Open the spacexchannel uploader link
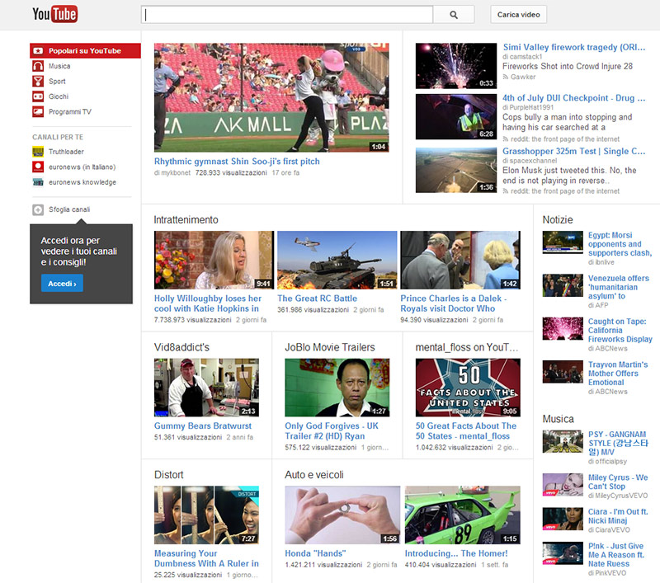The image size is (660, 583). pos(533,161)
